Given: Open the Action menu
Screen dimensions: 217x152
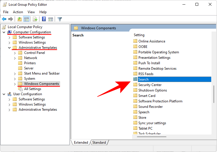Looking at the screenshot, I should pyautogui.click(x=18, y=12).
